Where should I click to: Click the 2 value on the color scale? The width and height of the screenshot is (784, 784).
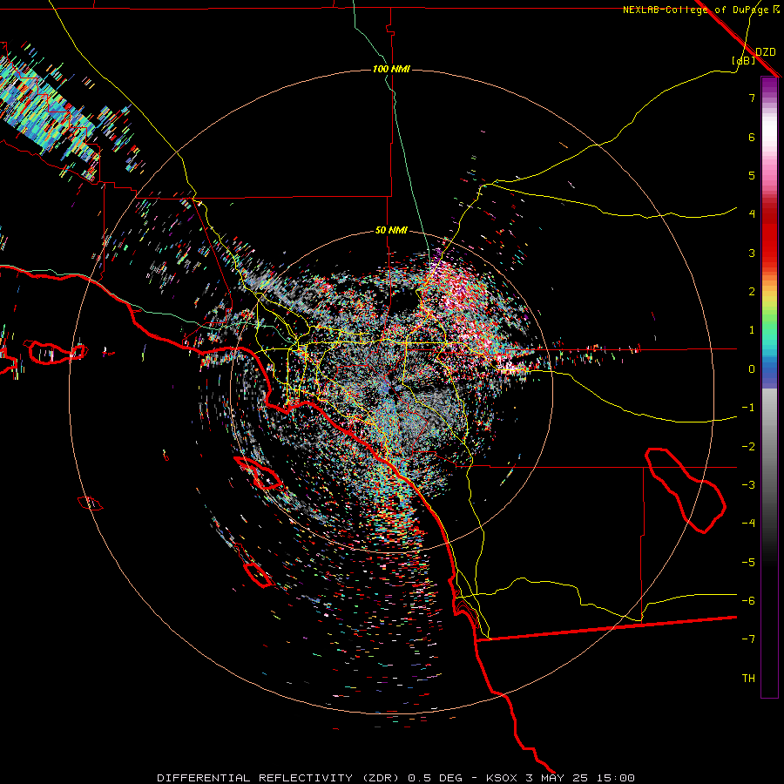tap(752, 292)
